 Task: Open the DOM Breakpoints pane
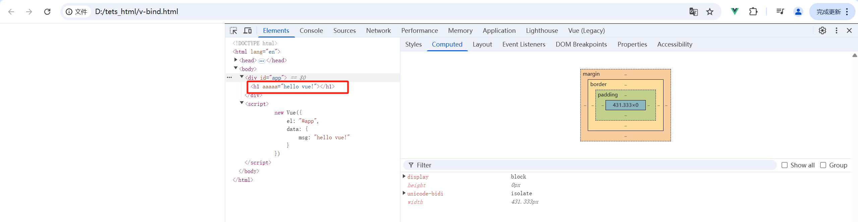(x=581, y=44)
